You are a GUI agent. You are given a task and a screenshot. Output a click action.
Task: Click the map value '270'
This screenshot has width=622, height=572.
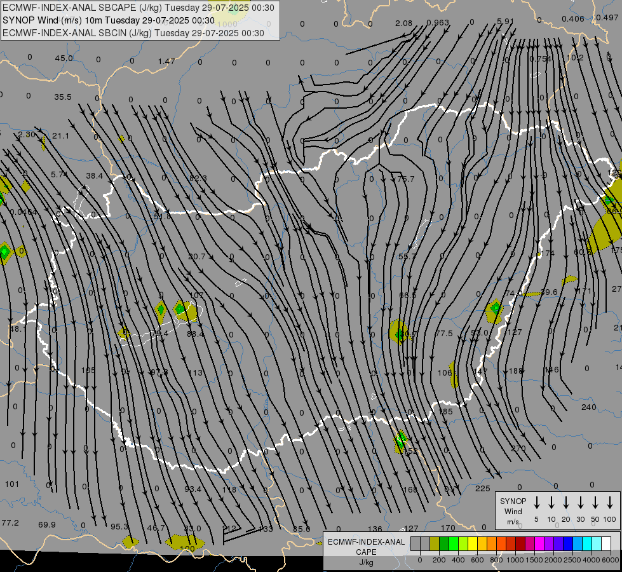pos(518,448)
